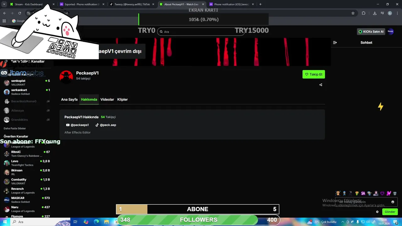Open the Chrome profile avatar
Image resolution: width=402 pixels, height=226 pixels.
coord(390,13)
